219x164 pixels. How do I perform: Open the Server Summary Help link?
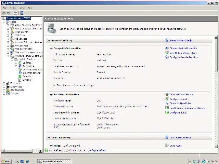181,40
